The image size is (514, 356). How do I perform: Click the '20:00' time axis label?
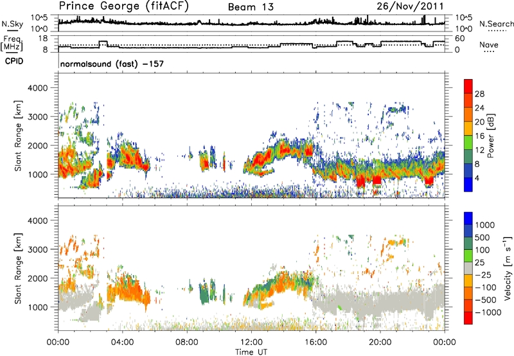coord(380,343)
